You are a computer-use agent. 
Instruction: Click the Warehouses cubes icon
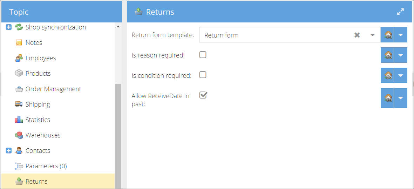[19, 135]
